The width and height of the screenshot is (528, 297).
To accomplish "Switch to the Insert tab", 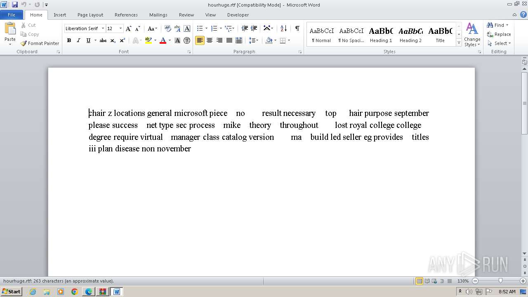I will pos(60,15).
